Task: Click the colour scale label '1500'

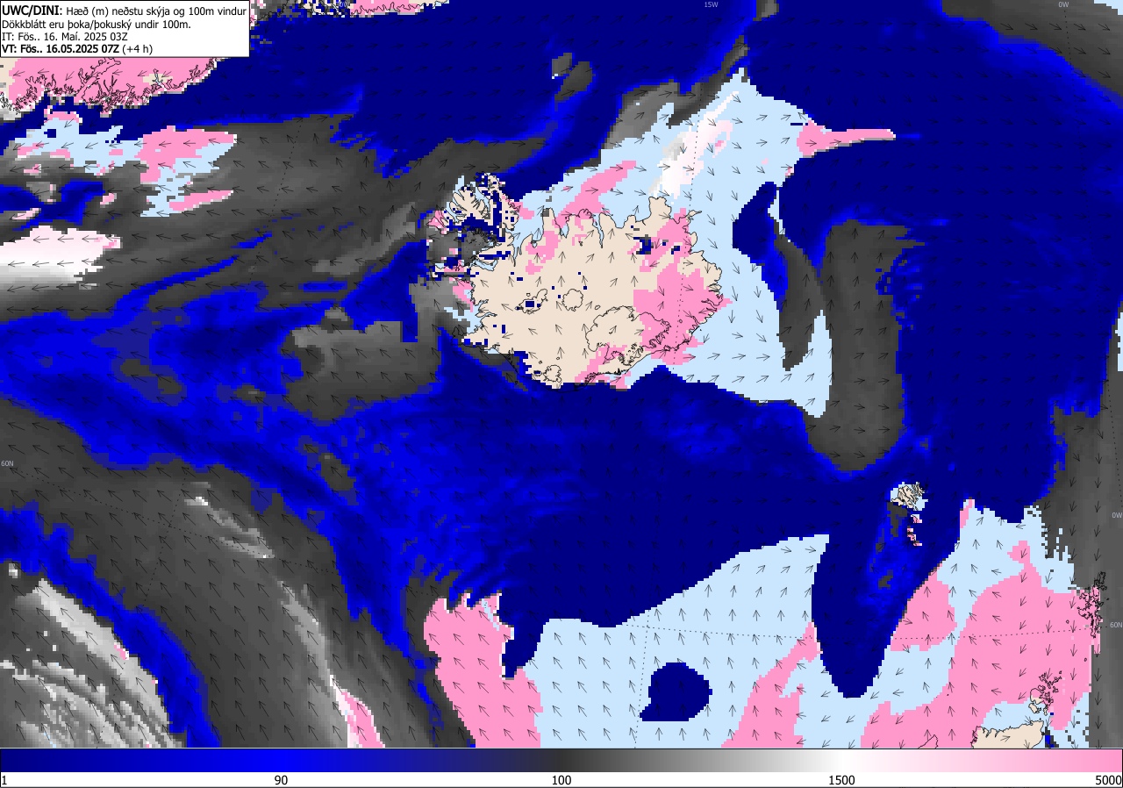Action: click(x=842, y=780)
